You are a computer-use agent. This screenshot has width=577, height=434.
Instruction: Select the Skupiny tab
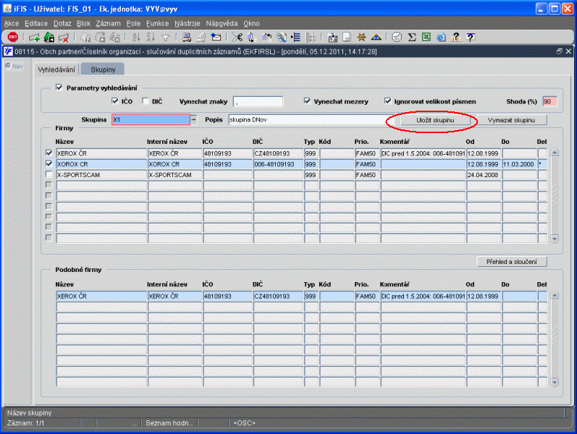pyautogui.click(x=103, y=69)
